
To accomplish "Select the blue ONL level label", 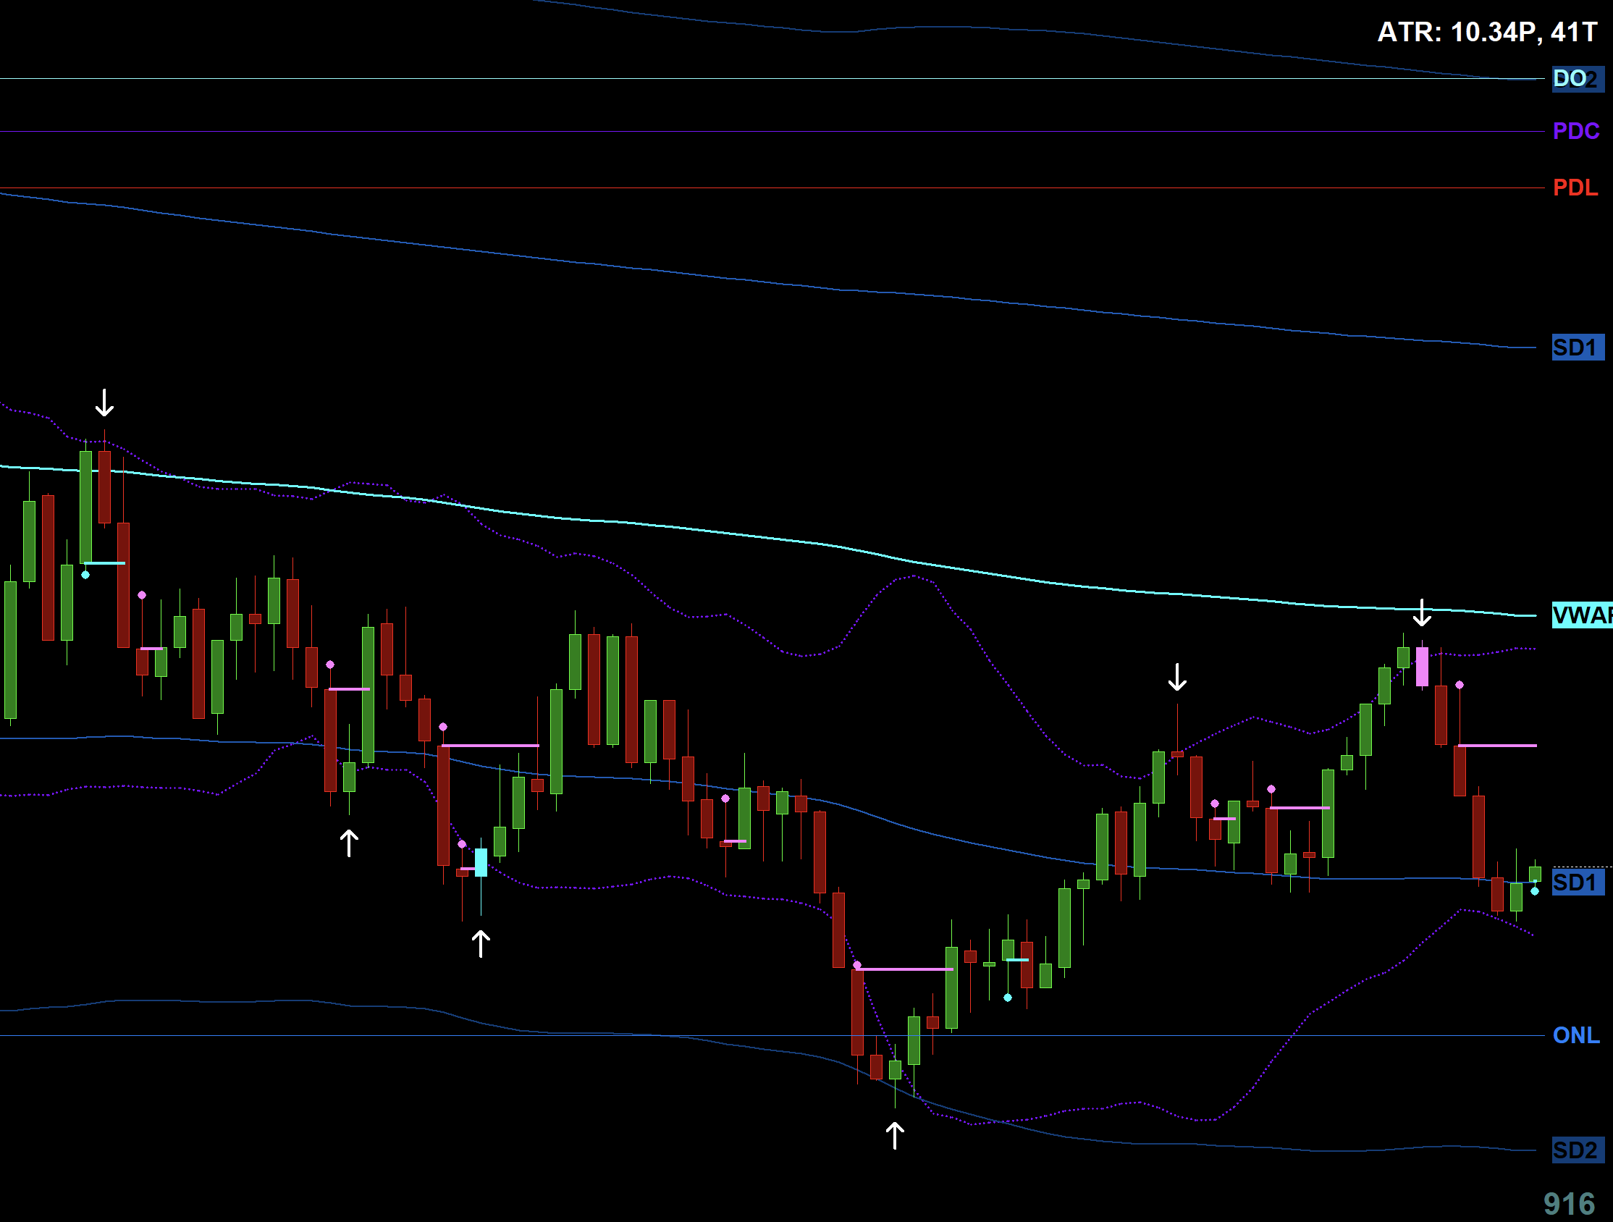I will (x=1576, y=1035).
